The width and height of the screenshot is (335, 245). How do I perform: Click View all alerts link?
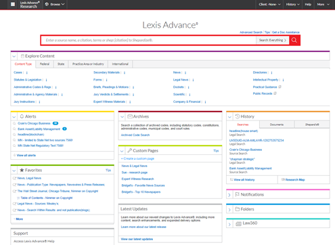(x=26, y=155)
